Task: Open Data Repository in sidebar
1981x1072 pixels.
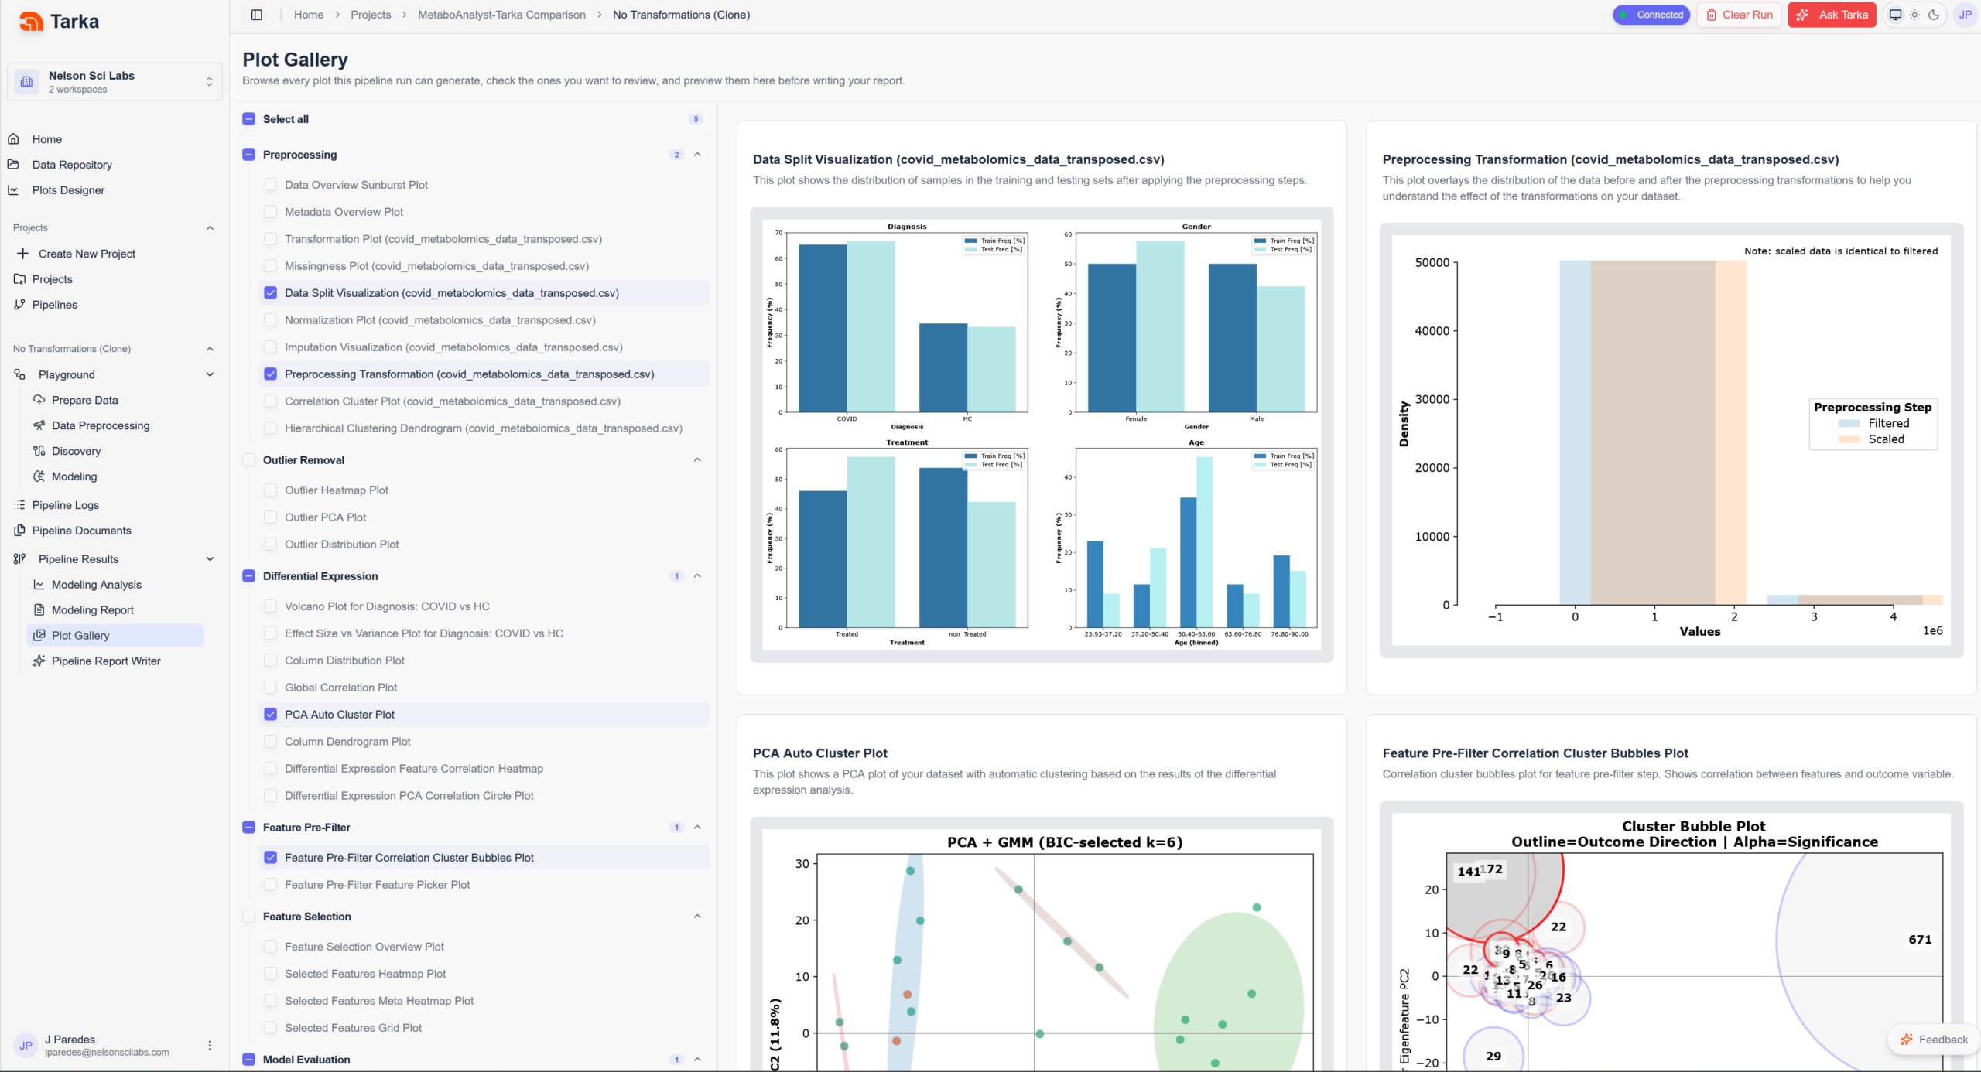Action: (x=72, y=165)
